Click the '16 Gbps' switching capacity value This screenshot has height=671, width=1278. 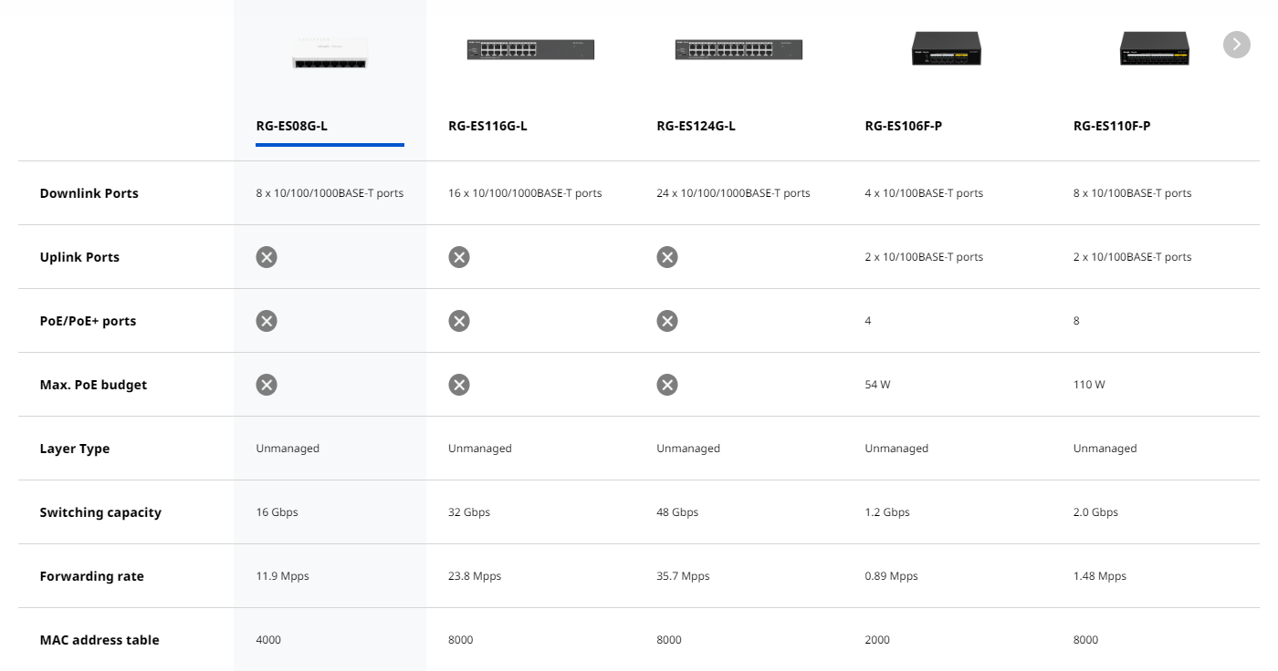click(277, 512)
